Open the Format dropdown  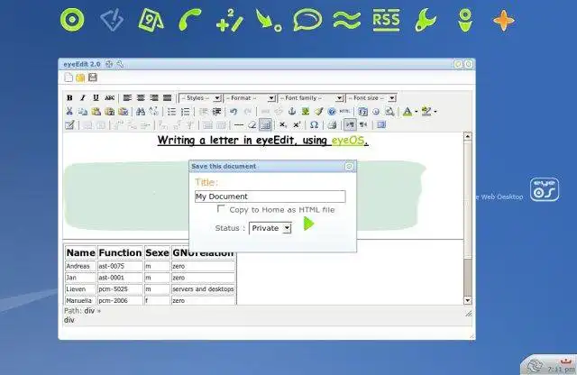(250, 98)
